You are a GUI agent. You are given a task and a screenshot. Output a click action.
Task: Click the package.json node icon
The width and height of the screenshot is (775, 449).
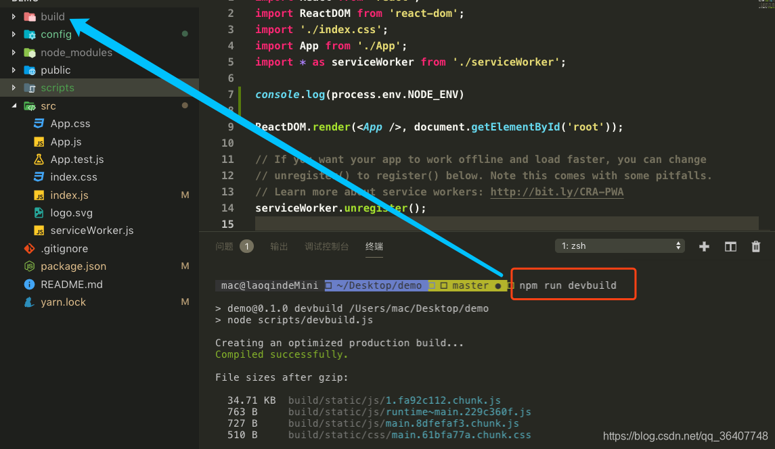[x=30, y=266]
